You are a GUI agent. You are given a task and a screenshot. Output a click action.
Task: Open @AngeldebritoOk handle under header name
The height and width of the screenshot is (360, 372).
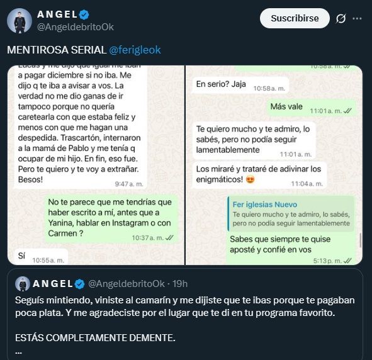click(76, 27)
